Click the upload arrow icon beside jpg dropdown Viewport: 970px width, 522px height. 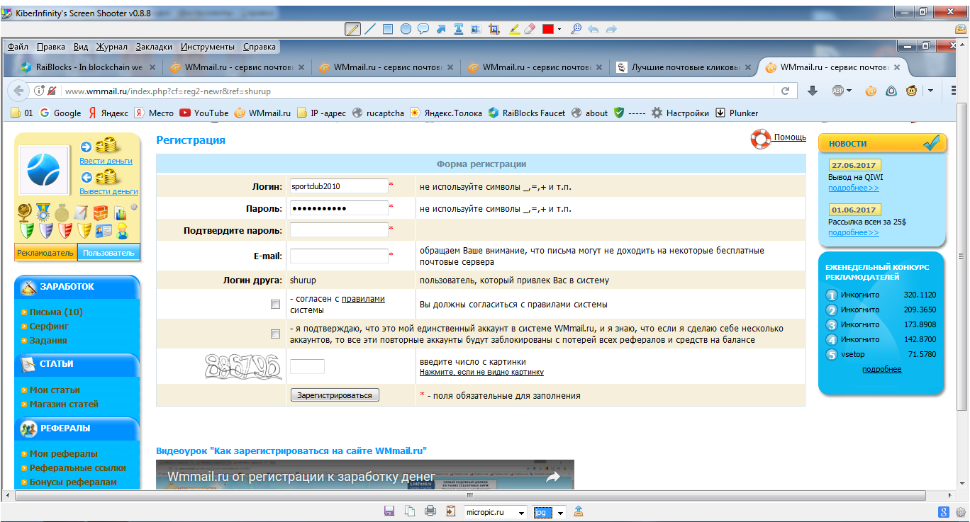click(579, 511)
